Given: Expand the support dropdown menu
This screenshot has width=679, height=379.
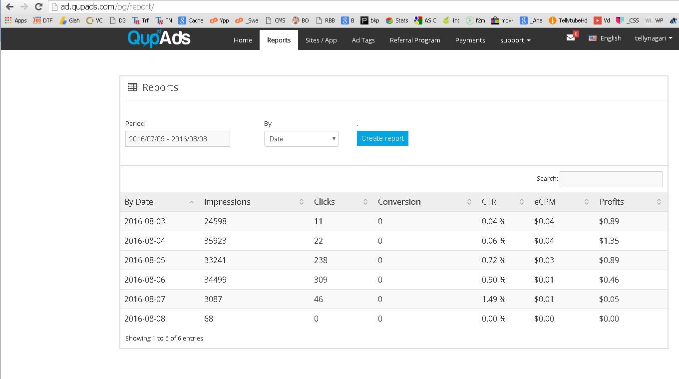Looking at the screenshot, I should (x=515, y=40).
